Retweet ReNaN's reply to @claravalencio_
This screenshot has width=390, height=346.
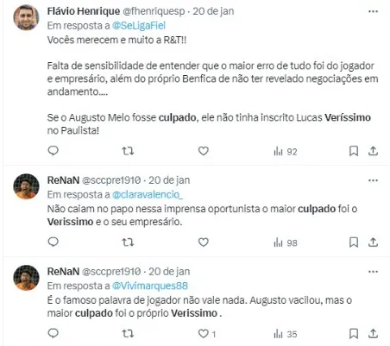(128, 242)
